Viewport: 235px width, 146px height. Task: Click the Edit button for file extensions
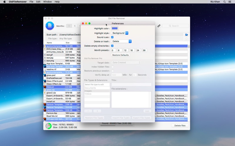pos(147,111)
